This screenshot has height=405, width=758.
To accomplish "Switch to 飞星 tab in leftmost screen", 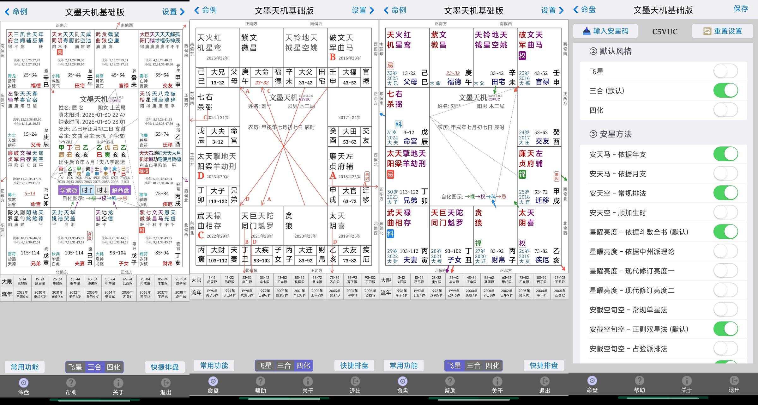I will click(x=75, y=367).
